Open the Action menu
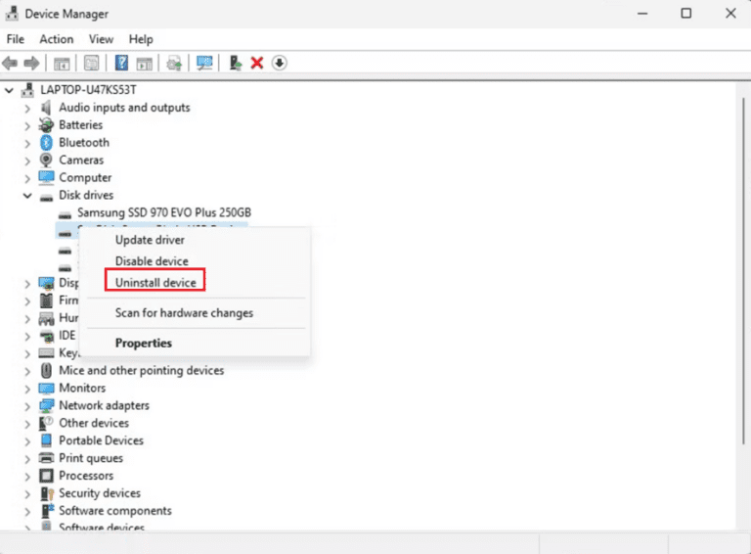 pyautogui.click(x=57, y=39)
